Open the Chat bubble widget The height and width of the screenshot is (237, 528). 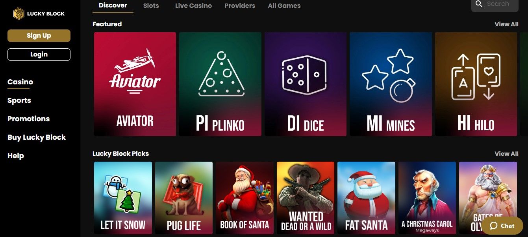tap(502, 226)
